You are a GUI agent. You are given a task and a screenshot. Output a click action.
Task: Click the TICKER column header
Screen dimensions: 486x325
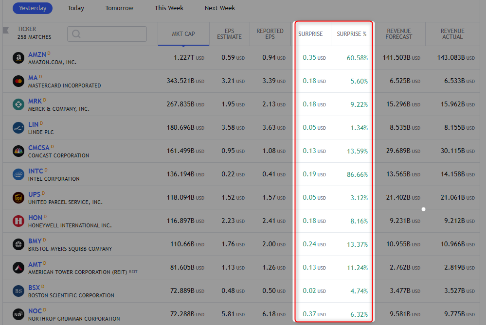coord(27,29)
